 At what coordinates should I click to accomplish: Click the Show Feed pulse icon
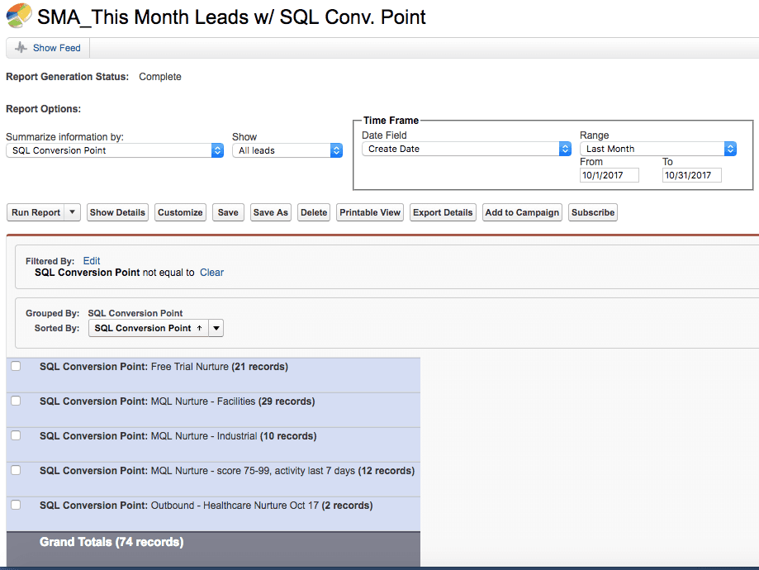21,48
